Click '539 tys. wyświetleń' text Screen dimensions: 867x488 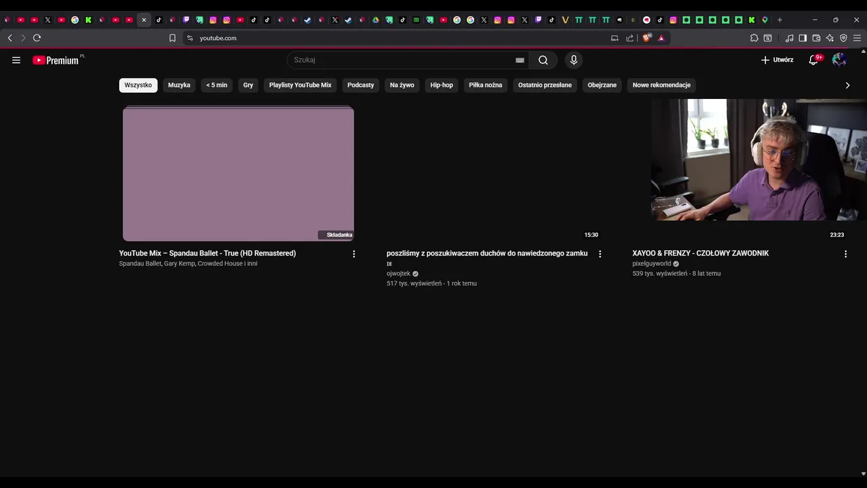[660, 274]
